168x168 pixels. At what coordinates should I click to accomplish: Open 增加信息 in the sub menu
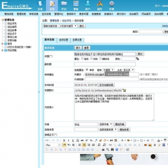[9, 14]
